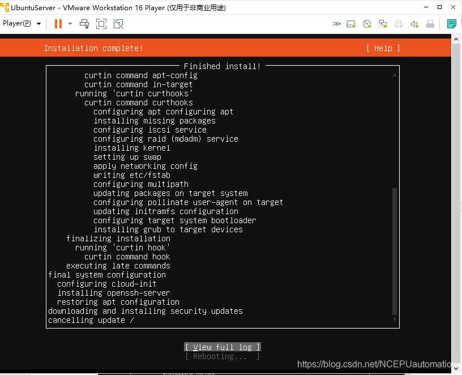Click 'curtin command apt-config' log line

141,75
